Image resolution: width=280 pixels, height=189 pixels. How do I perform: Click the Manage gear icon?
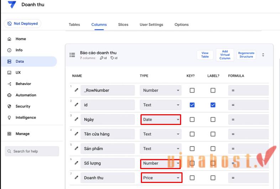[9, 134]
